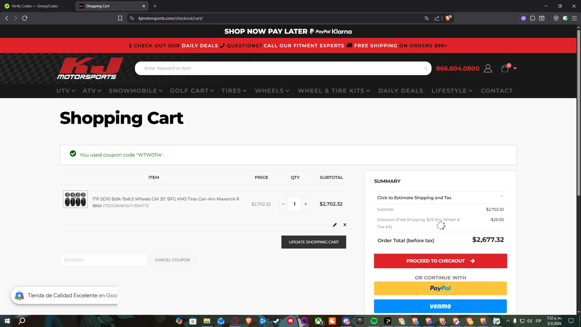Click CANCEL COUPON button
The image size is (581, 327).
172,260
